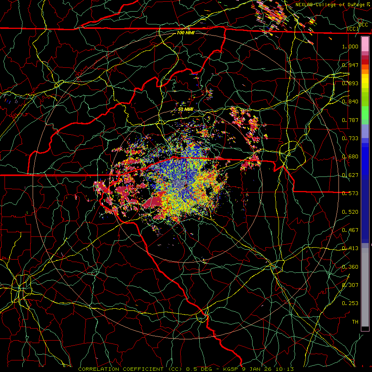The image size is (372, 372).
Task: Click the 1.000 legend value
Action: click(350, 46)
